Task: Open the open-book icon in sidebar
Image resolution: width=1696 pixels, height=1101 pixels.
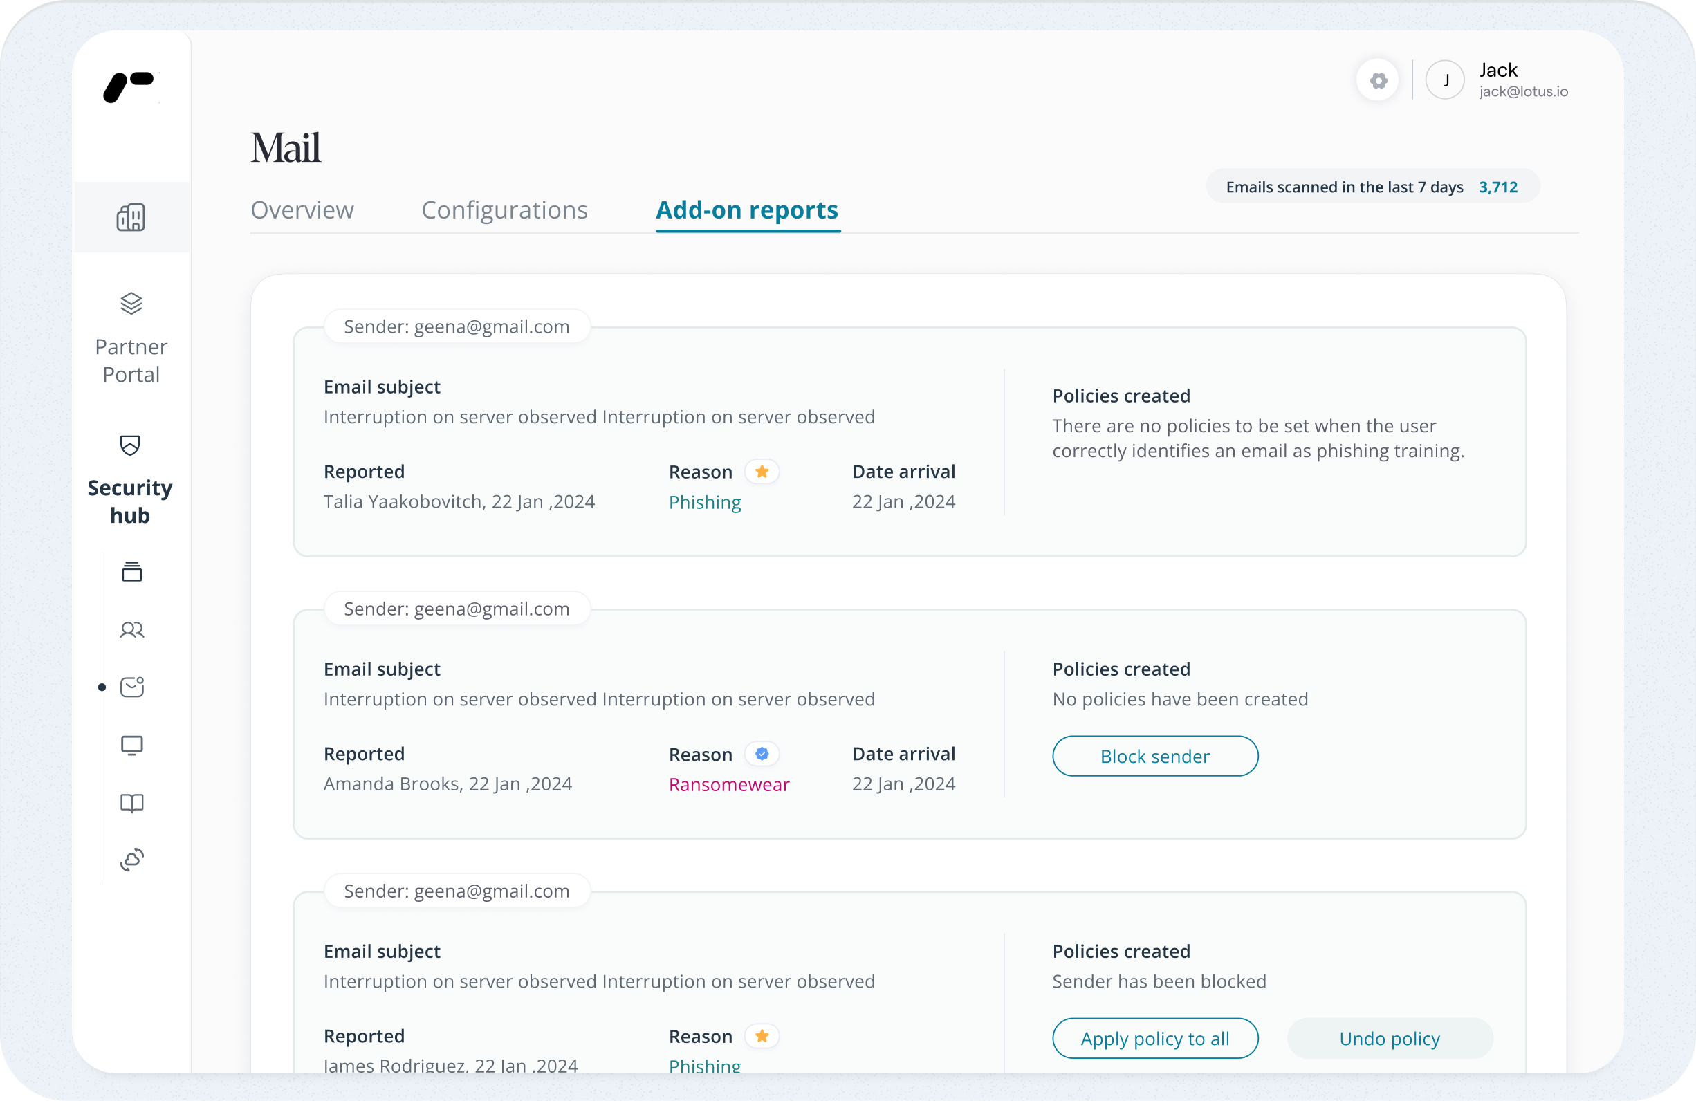Action: (x=132, y=803)
